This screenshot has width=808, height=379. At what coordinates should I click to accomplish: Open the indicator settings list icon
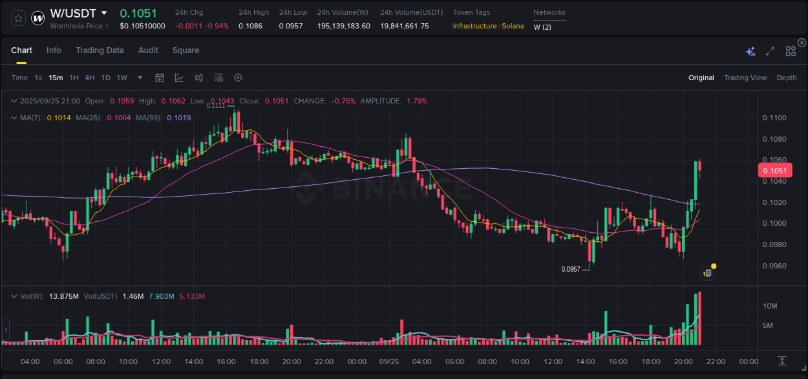click(218, 78)
